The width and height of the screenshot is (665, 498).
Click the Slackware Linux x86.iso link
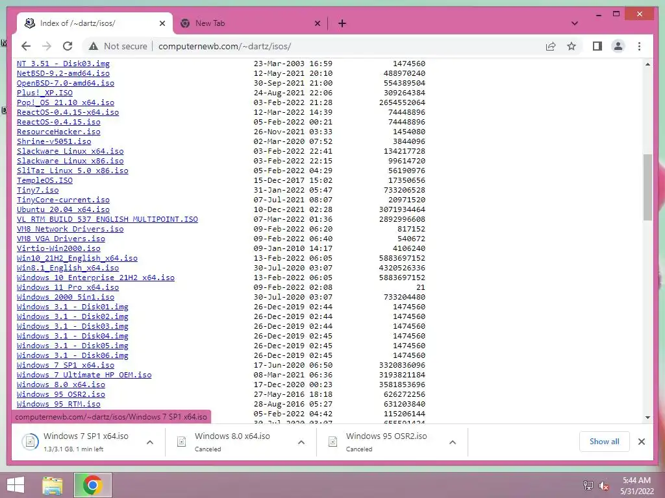[x=70, y=161]
